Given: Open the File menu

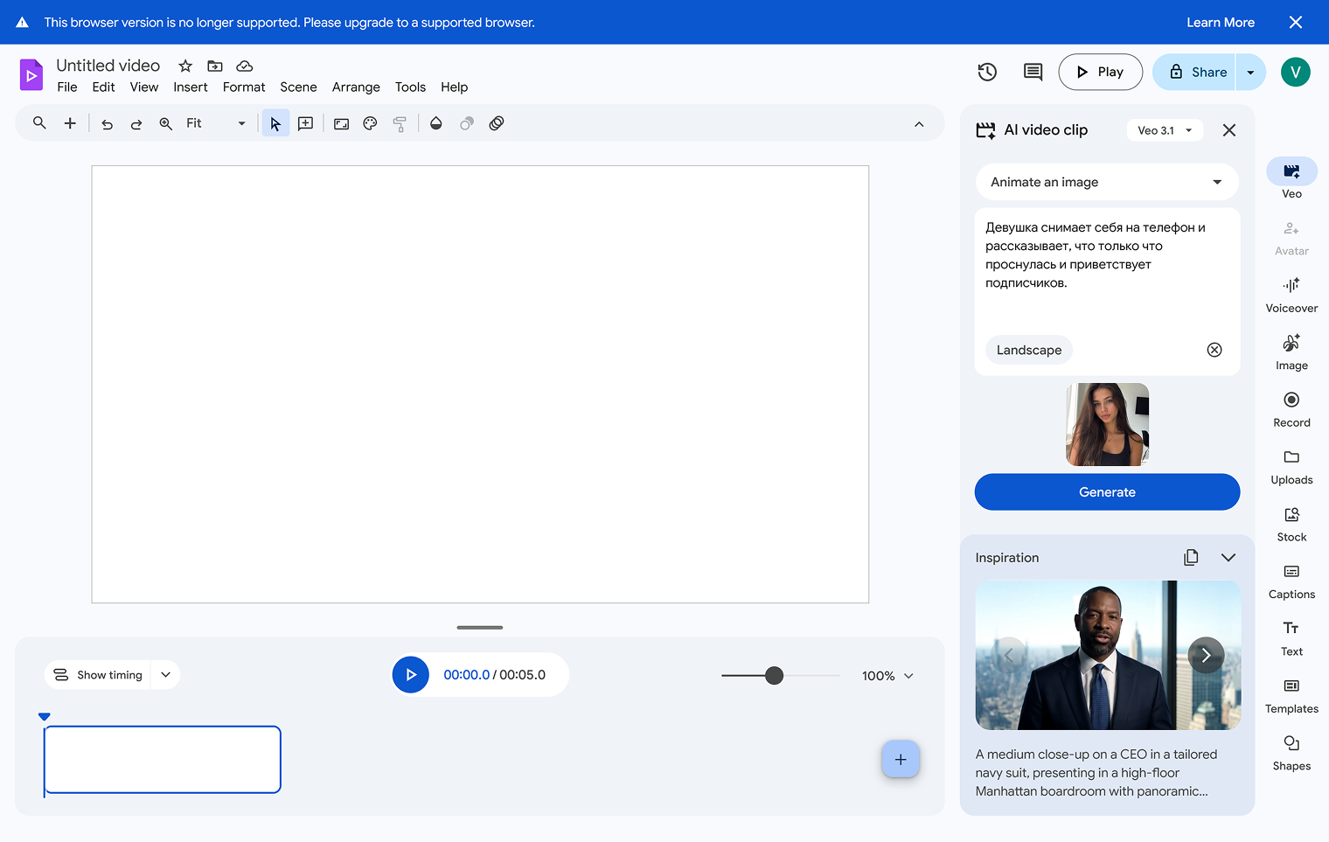Looking at the screenshot, I should pyautogui.click(x=67, y=87).
